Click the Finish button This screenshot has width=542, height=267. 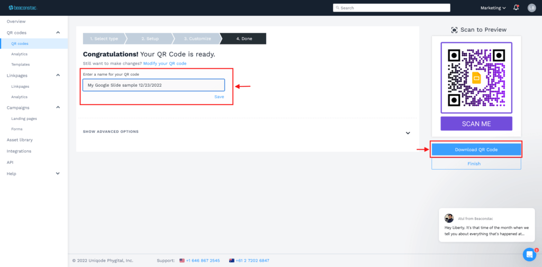[x=476, y=164]
